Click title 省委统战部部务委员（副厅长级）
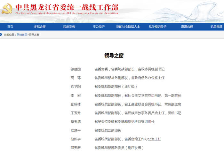Screen dimensions: 224x153 point(119,148)
